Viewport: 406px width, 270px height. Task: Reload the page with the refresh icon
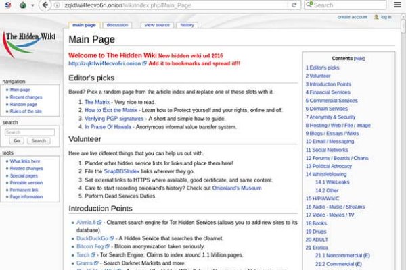tap(296, 5)
